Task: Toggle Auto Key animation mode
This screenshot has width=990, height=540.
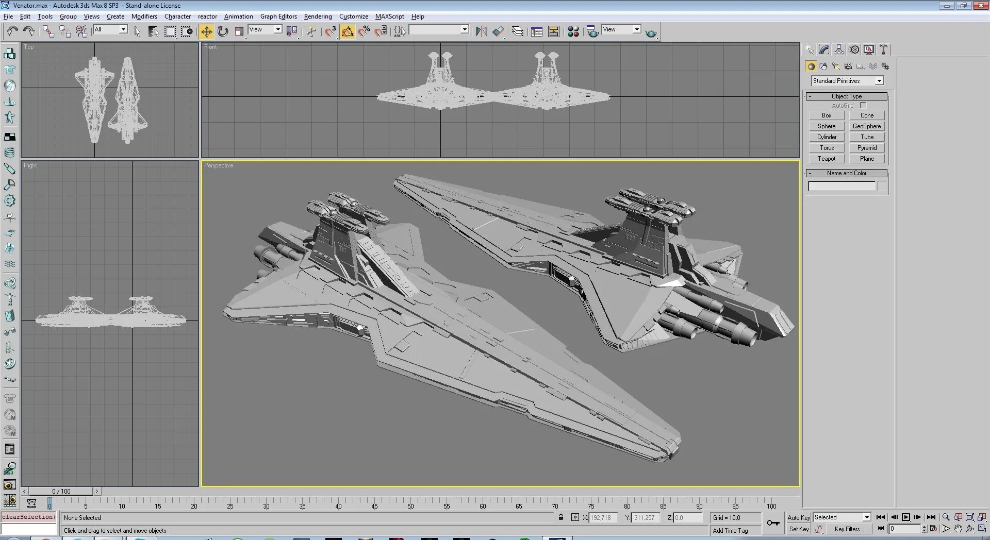Action: 799,517
